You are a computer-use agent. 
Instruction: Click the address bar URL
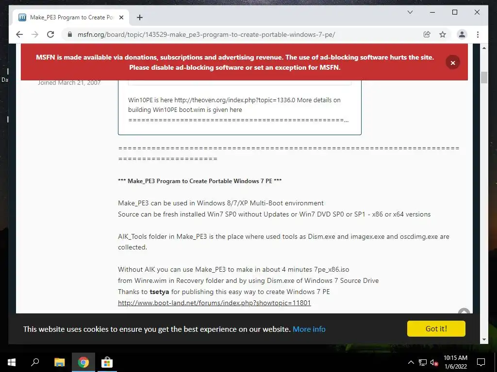[x=206, y=34]
